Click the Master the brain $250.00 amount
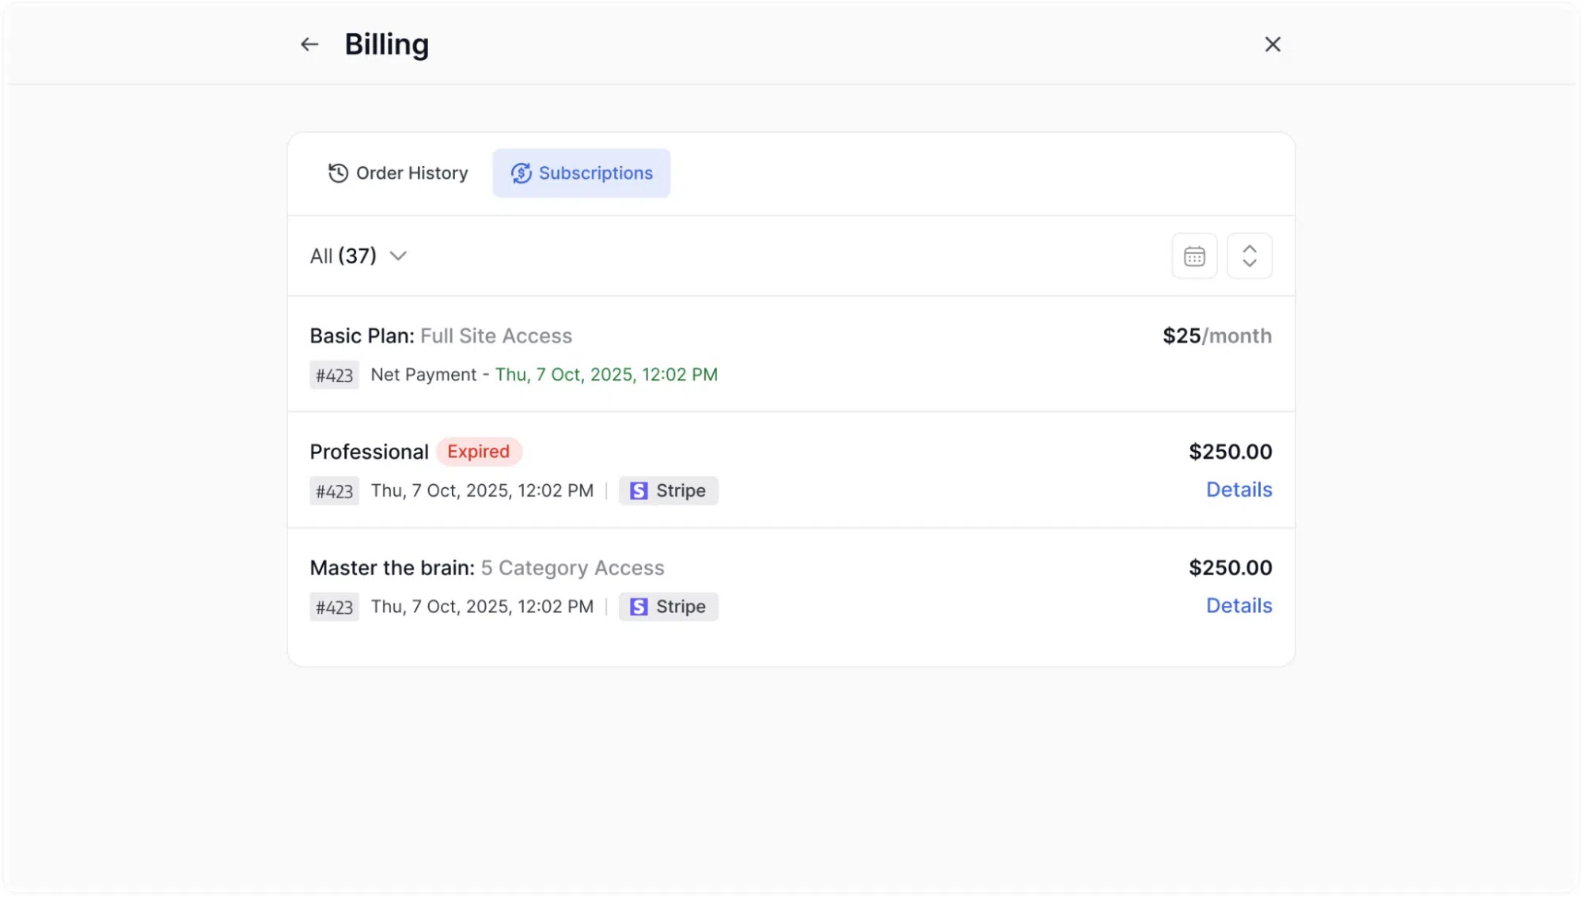Image resolution: width=1582 pixels, height=897 pixels. coord(1231,568)
